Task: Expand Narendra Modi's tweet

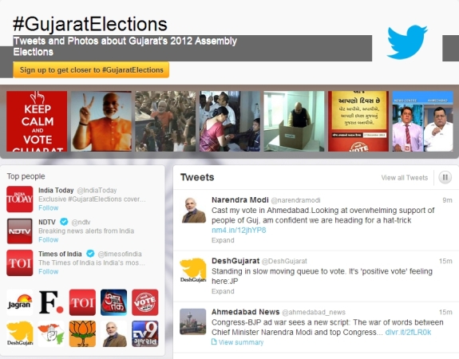Action: (x=223, y=240)
